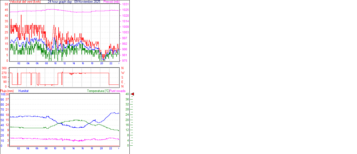Viewport: 357px width, 154px height.
Task: Click the 975 pressure scale value
Action: click(125, 61)
